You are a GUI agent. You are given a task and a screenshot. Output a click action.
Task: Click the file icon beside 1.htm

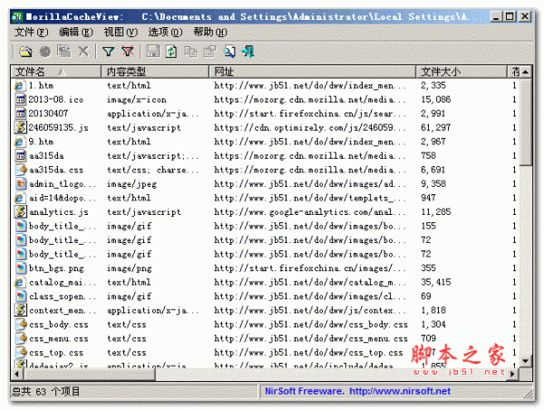point(20,85)
